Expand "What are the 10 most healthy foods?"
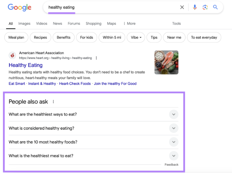 [93, 142]
